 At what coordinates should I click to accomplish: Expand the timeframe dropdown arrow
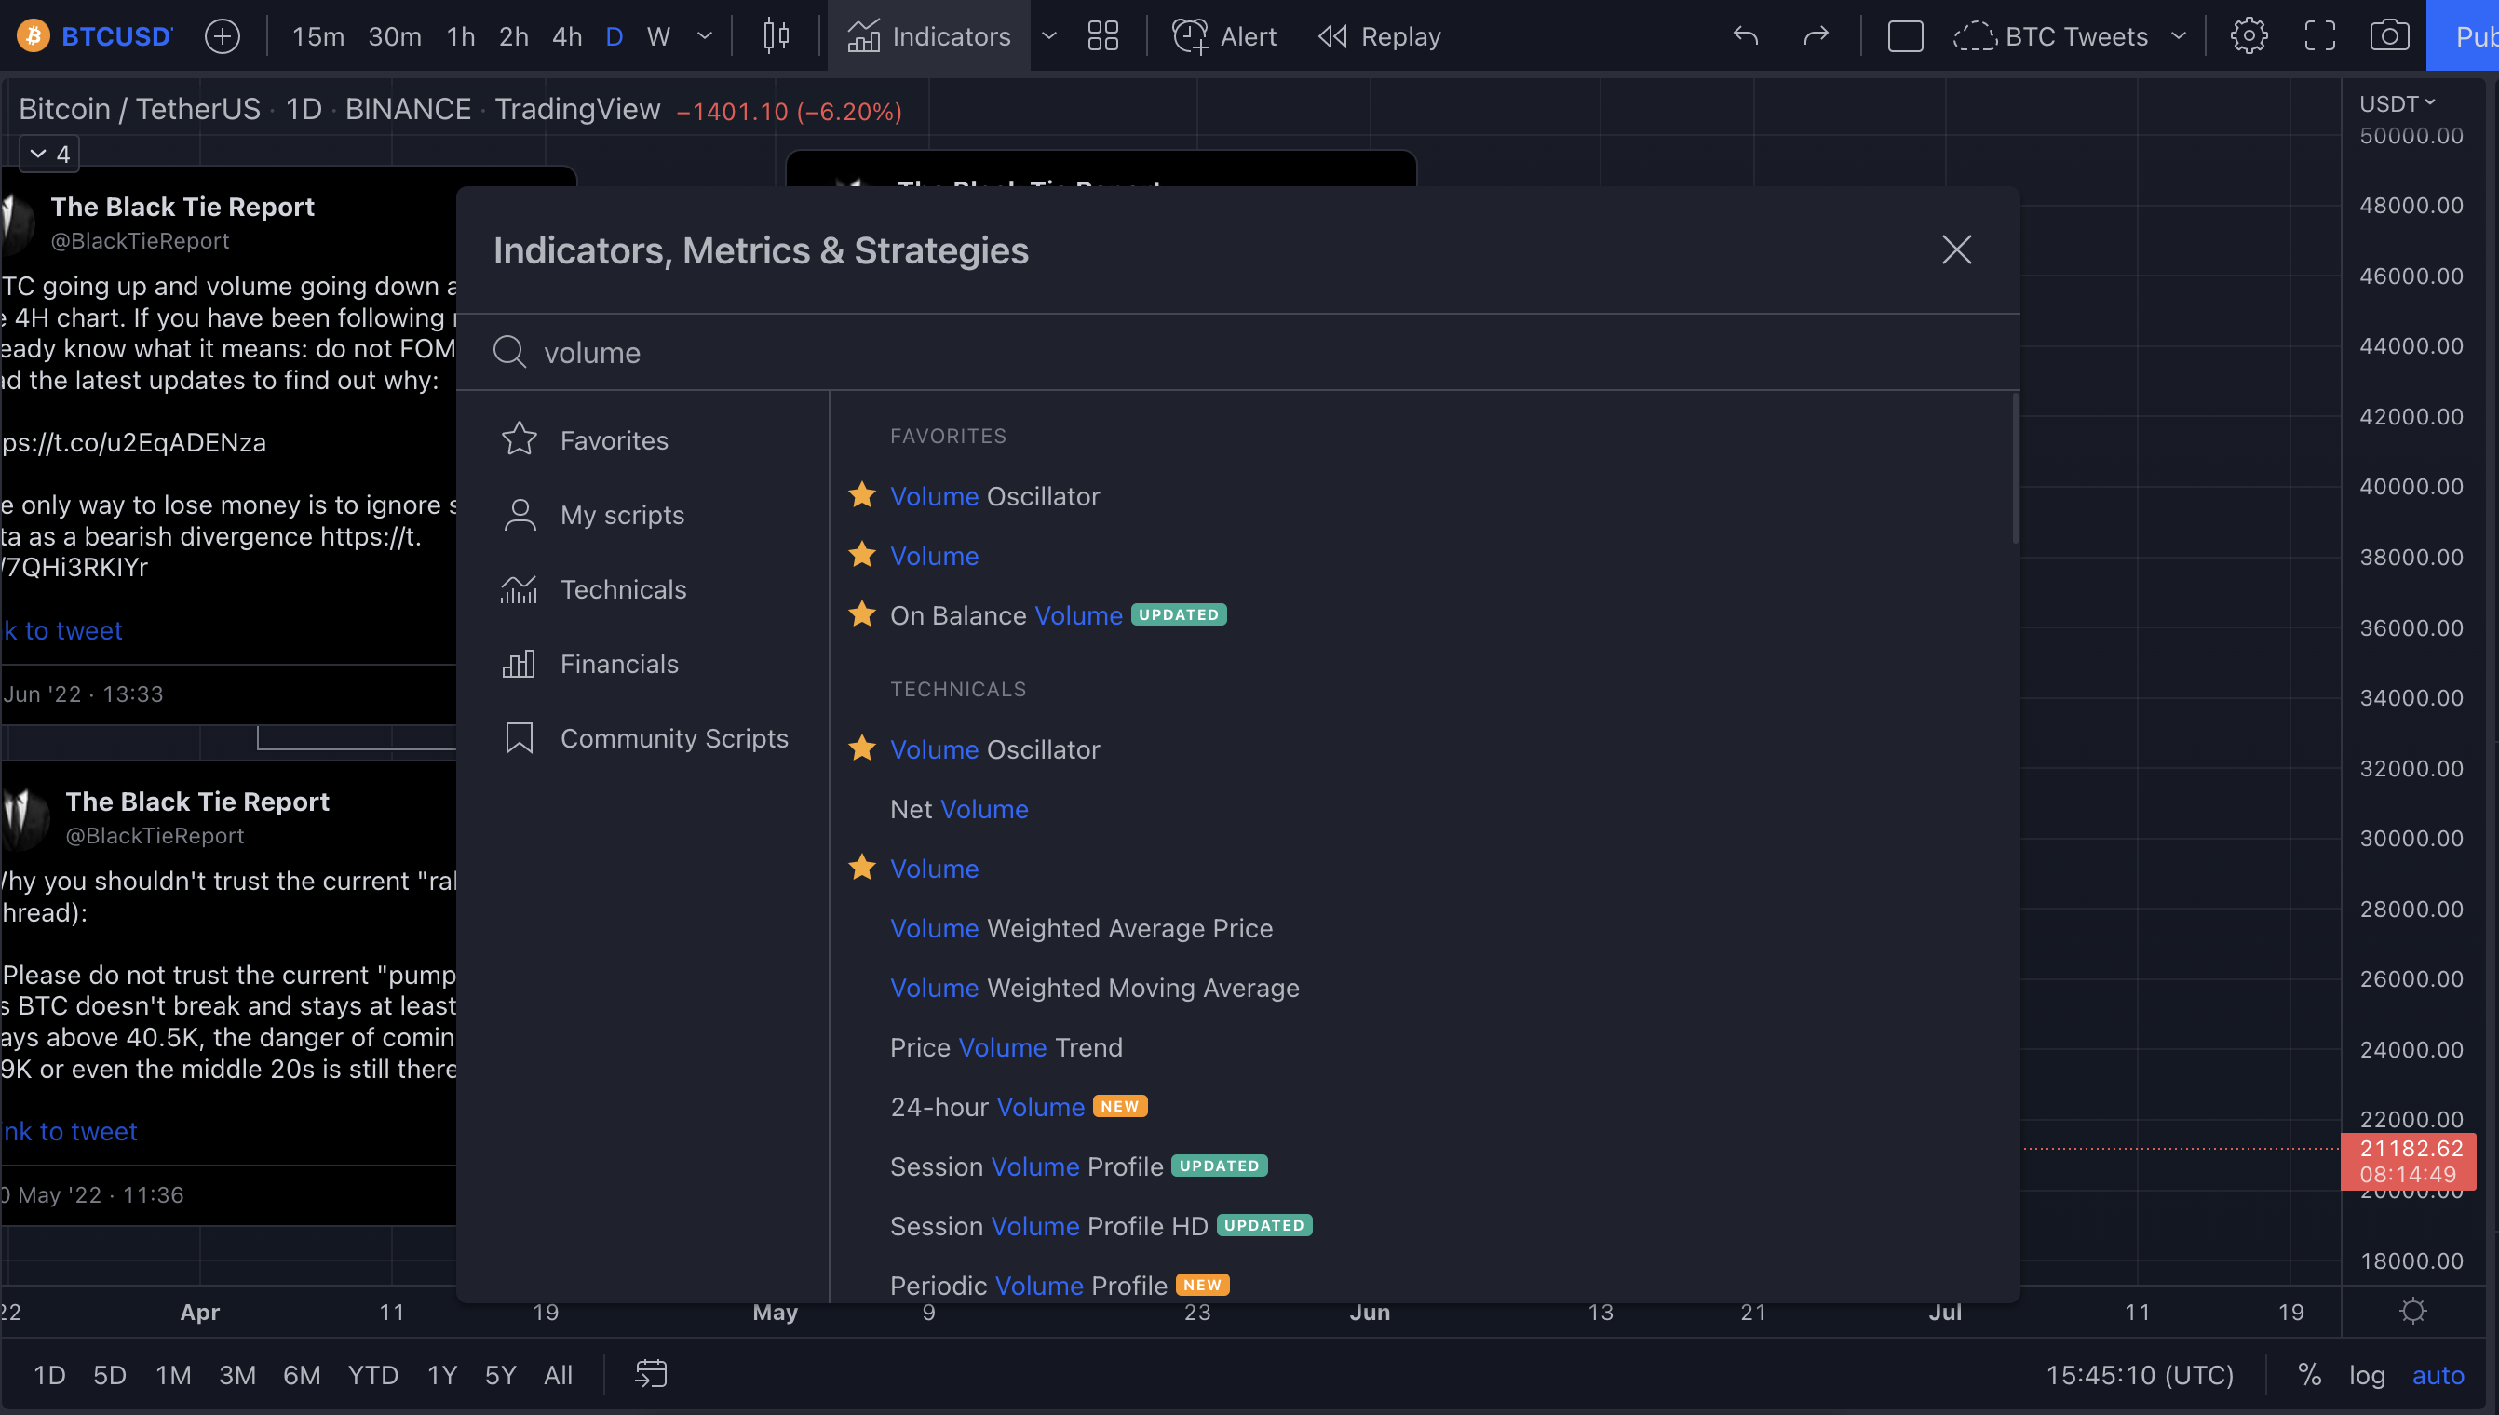pos(705,36)
